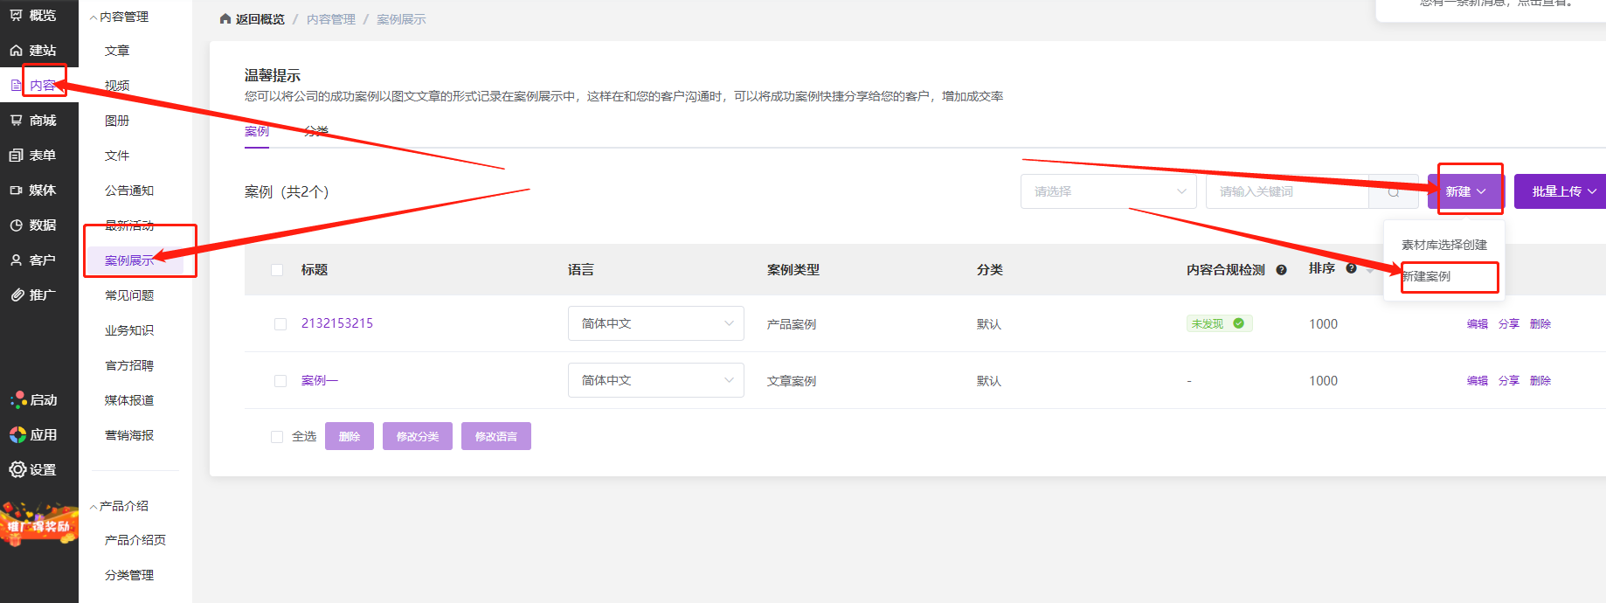This screenshot has width=1606, height=603.
Task: Click the green check icon in 未发现 badge
Action: point(1238,323)
